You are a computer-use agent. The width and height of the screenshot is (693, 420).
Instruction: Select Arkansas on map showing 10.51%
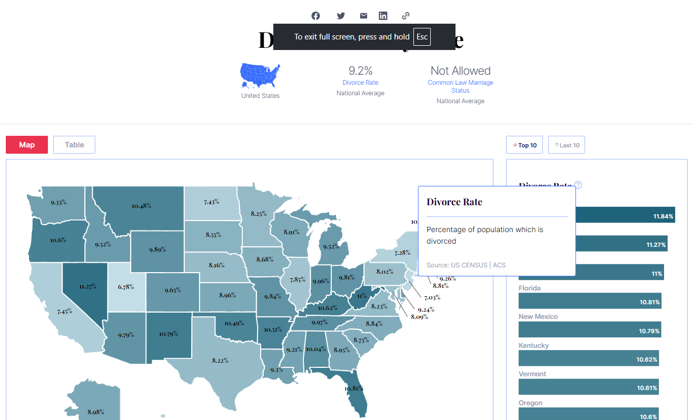click(273, 329)
